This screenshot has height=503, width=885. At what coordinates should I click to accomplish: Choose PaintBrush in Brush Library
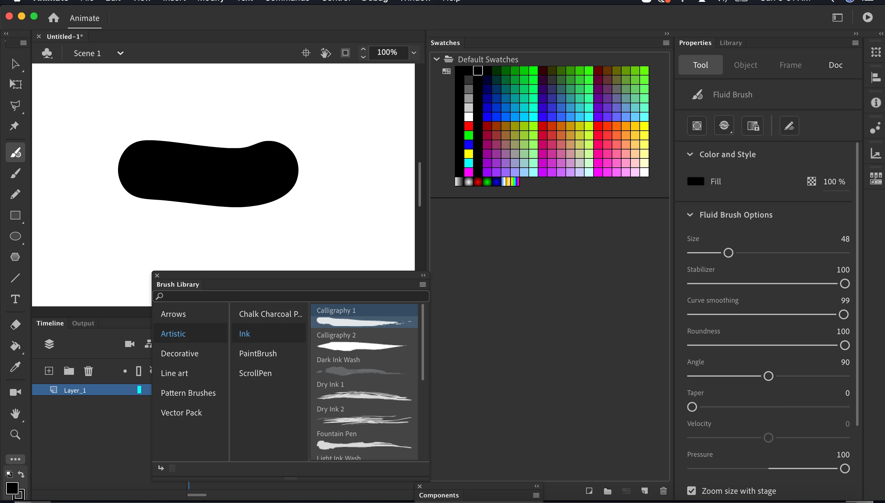pyautogui.click(x=258, y=354)
